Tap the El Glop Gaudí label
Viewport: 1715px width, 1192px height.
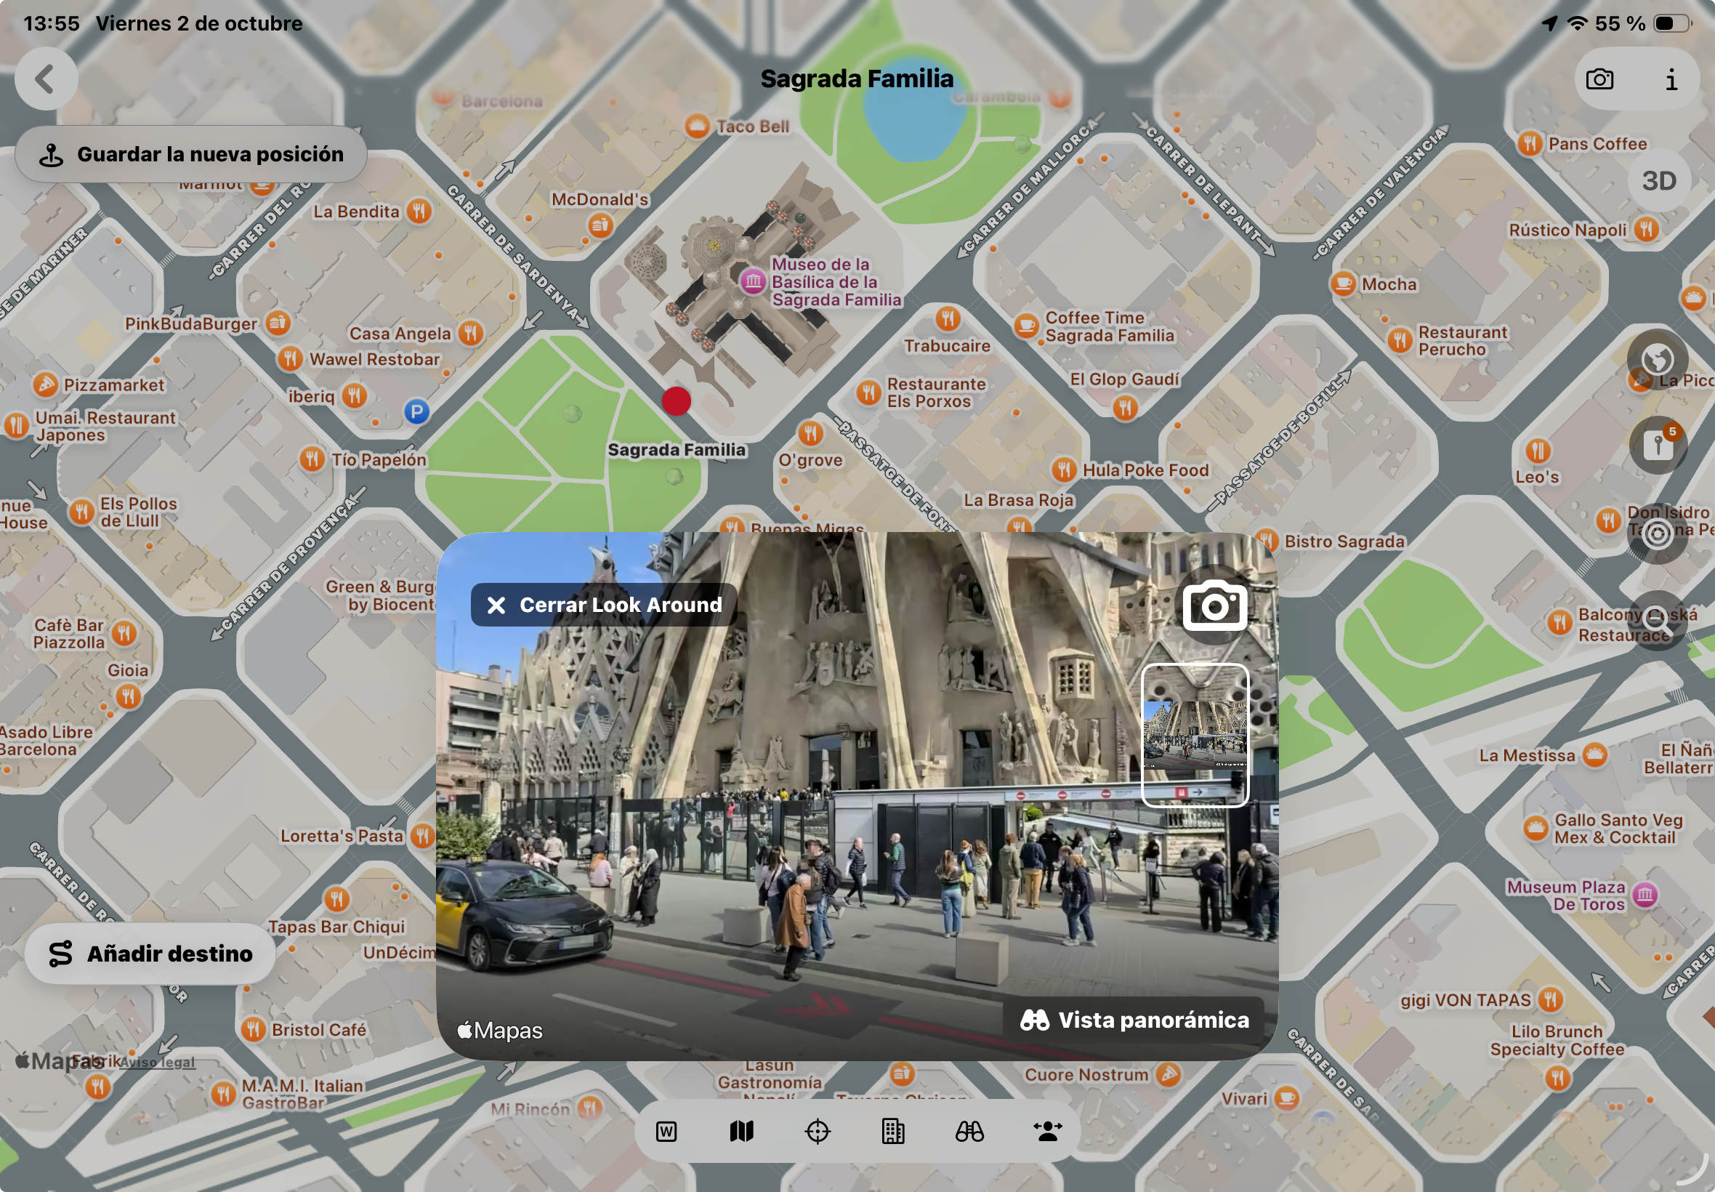point(1123,379)
